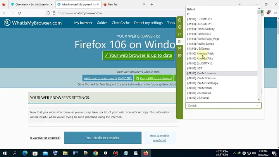Click the WhatIsMyBrowser logo icon

click(7, 23)
